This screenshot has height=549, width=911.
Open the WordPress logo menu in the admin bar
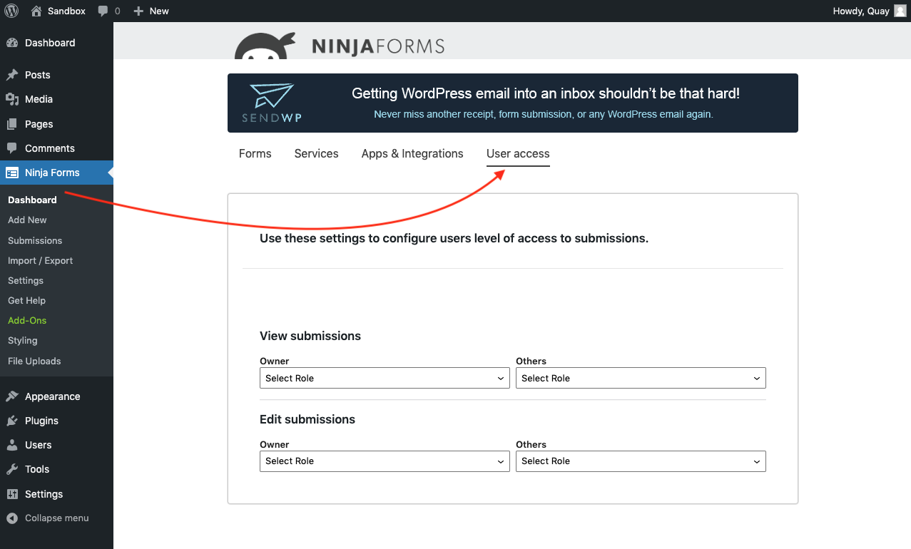point(11,11)
